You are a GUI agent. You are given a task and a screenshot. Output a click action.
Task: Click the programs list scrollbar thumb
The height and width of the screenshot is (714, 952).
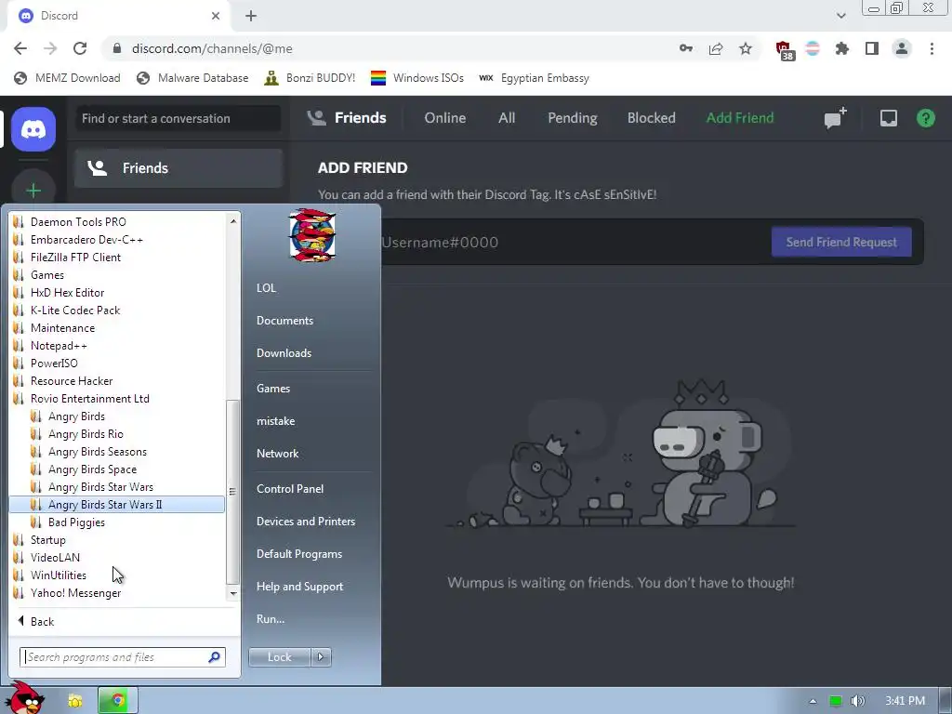(x=232, y=491)
